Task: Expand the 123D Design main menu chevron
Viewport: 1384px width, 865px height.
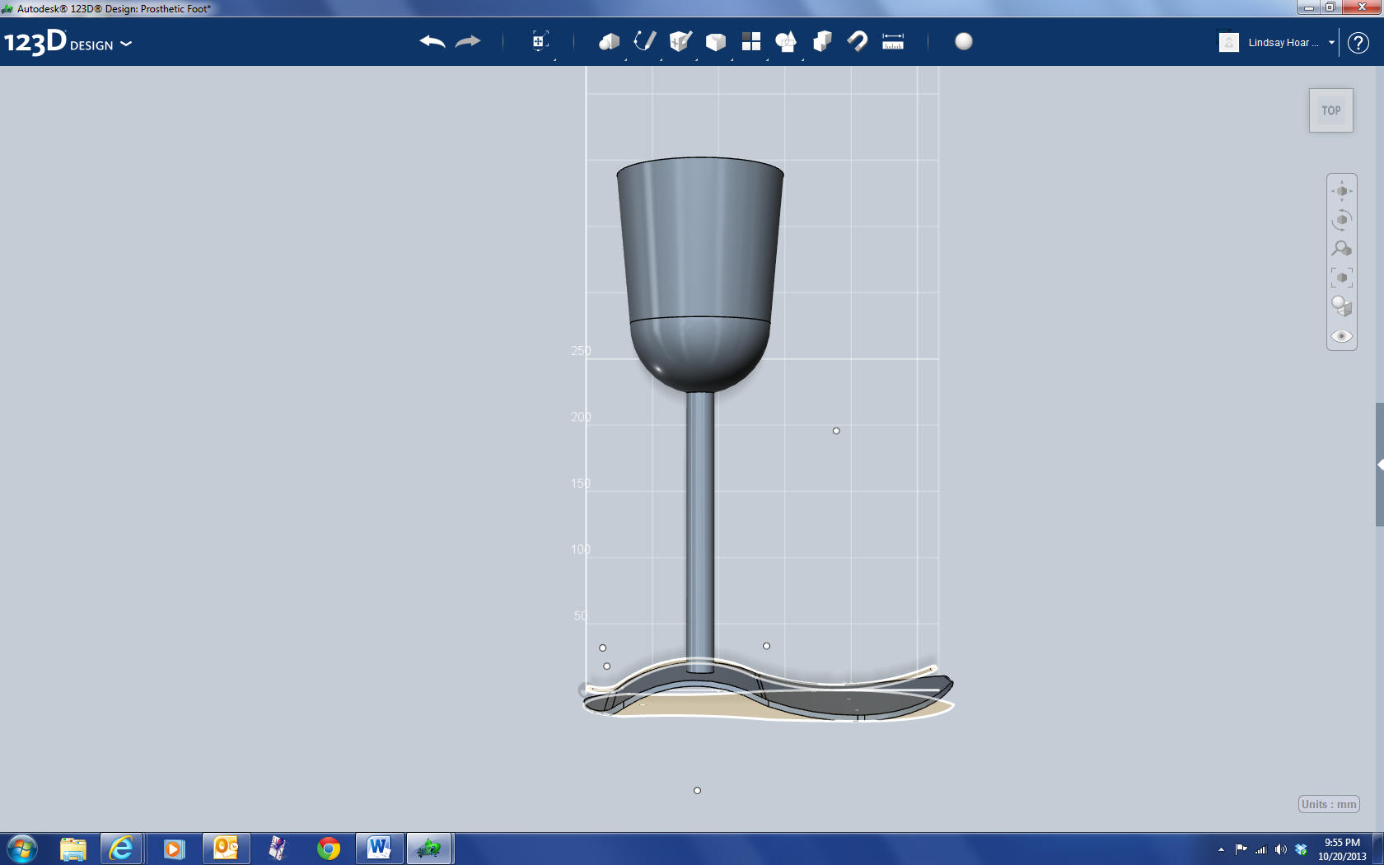Action: pos(126,45)
